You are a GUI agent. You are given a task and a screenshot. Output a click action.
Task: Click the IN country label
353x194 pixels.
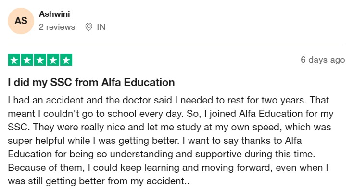pyautogui.click(x=101, y=27)
